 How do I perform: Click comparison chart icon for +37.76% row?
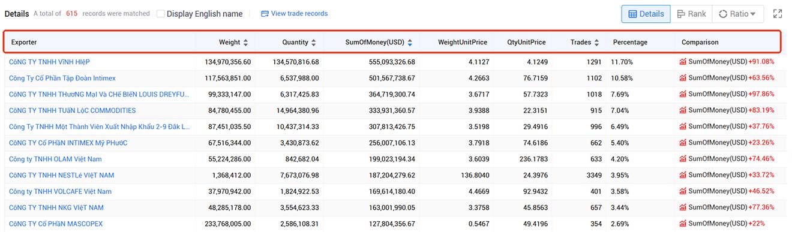pos(683,126)
